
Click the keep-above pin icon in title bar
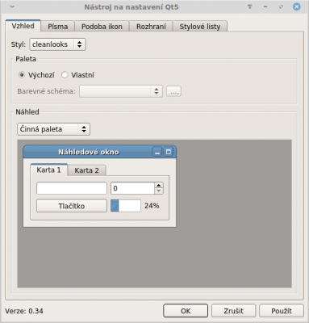pyautogui.click(x=250, y=6)
